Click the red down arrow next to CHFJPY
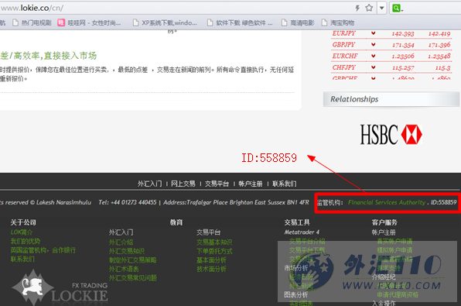 (x=373, y=67)
